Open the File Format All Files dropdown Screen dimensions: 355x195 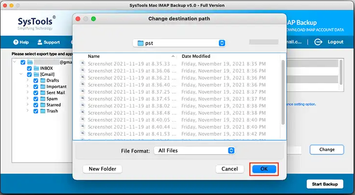coord(195,151)
